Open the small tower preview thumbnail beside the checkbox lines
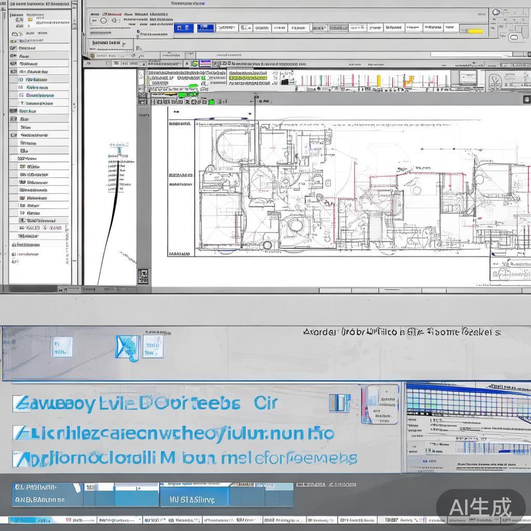The width and height of the screenshot is (531, 531). [380, 404]
